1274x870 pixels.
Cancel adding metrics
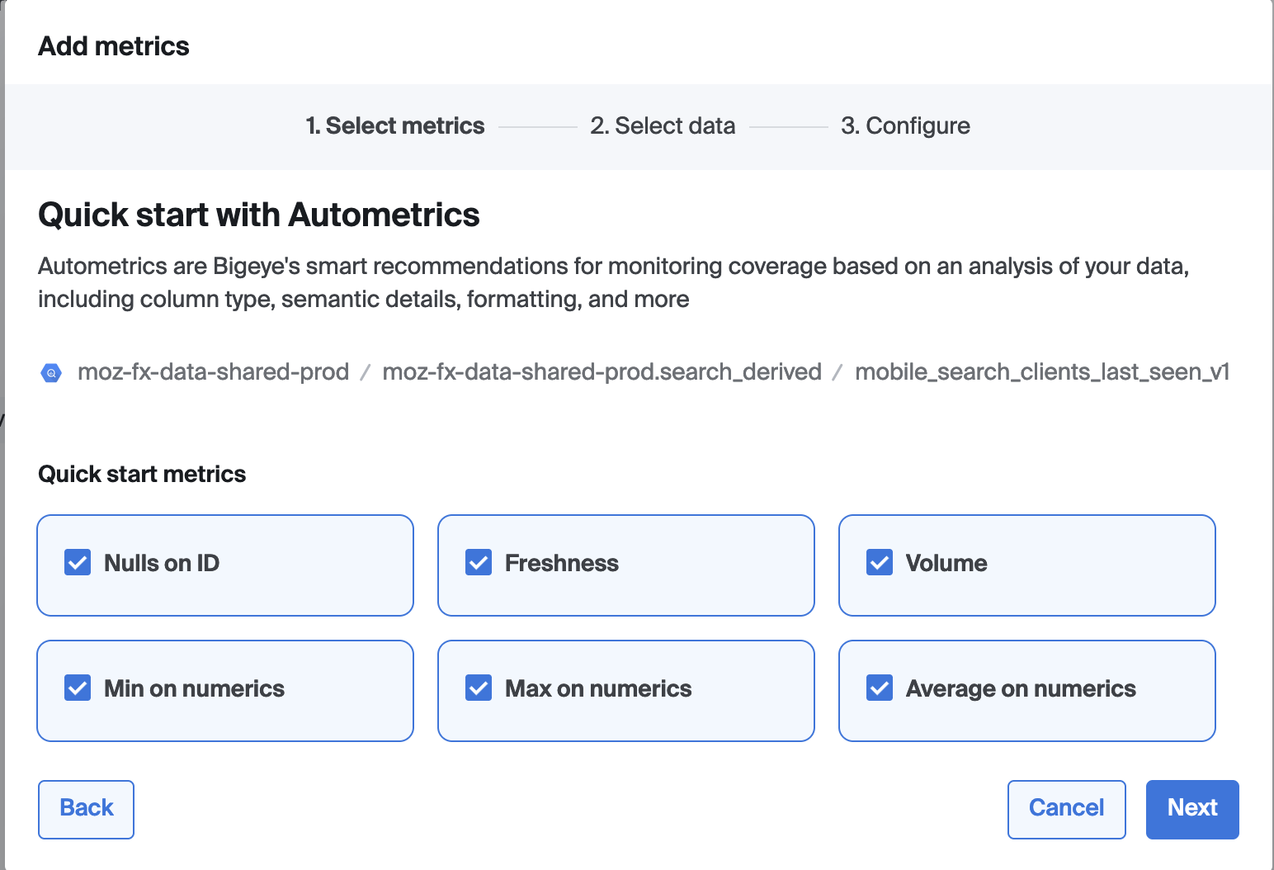(x=1066, y=809)
